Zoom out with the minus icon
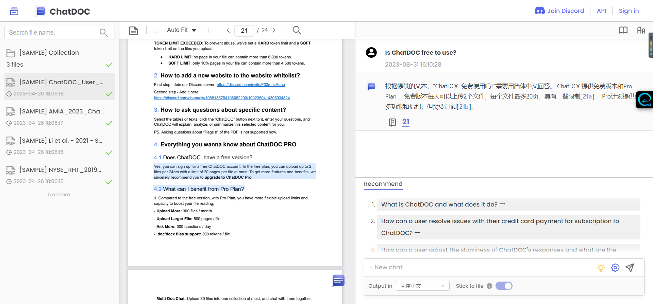This screenshot has height=304, width=653. [x=156, y=30]
